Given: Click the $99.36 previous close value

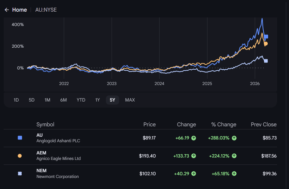Looking at the screenshot, I should (x=270, y=174).
